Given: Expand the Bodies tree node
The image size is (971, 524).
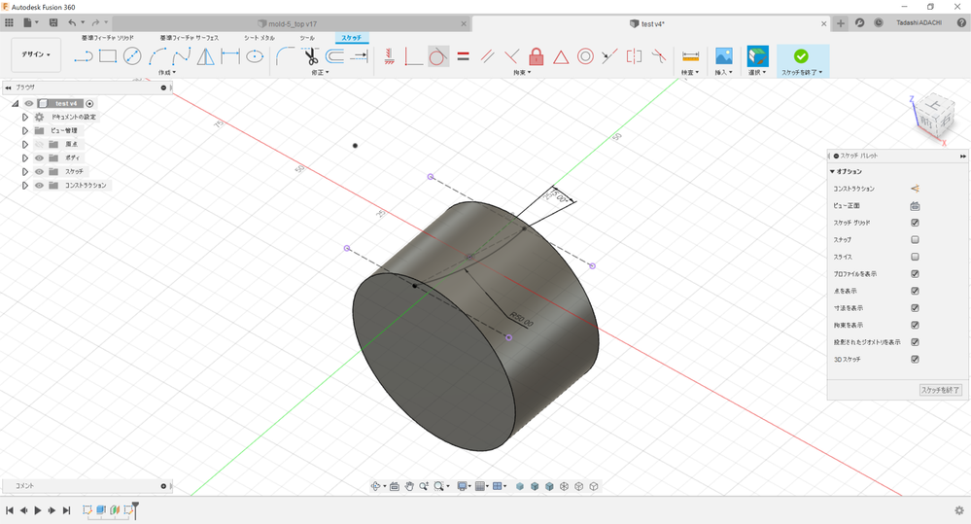Looking at the screenshot, I should tap(24, 157).
